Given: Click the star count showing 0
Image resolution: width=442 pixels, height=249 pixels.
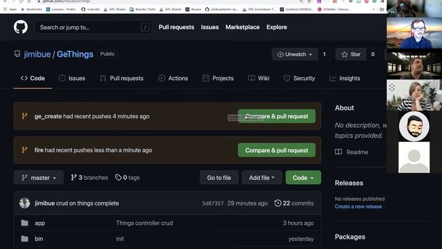Looking at the screenshot, I should 373,54.
